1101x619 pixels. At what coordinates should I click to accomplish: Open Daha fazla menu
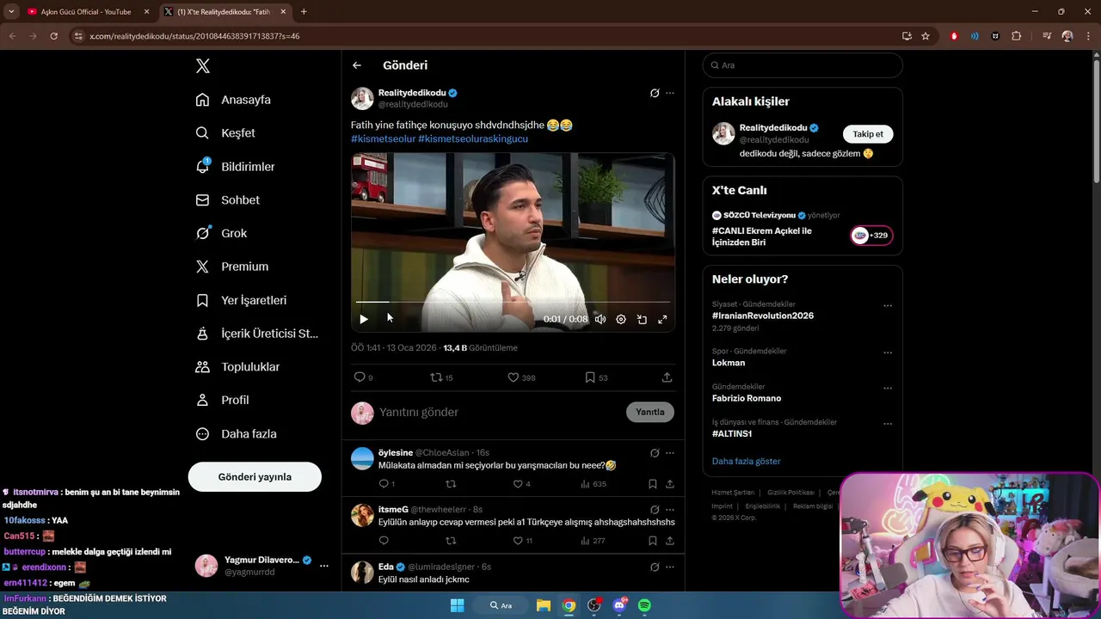(236, 434)
